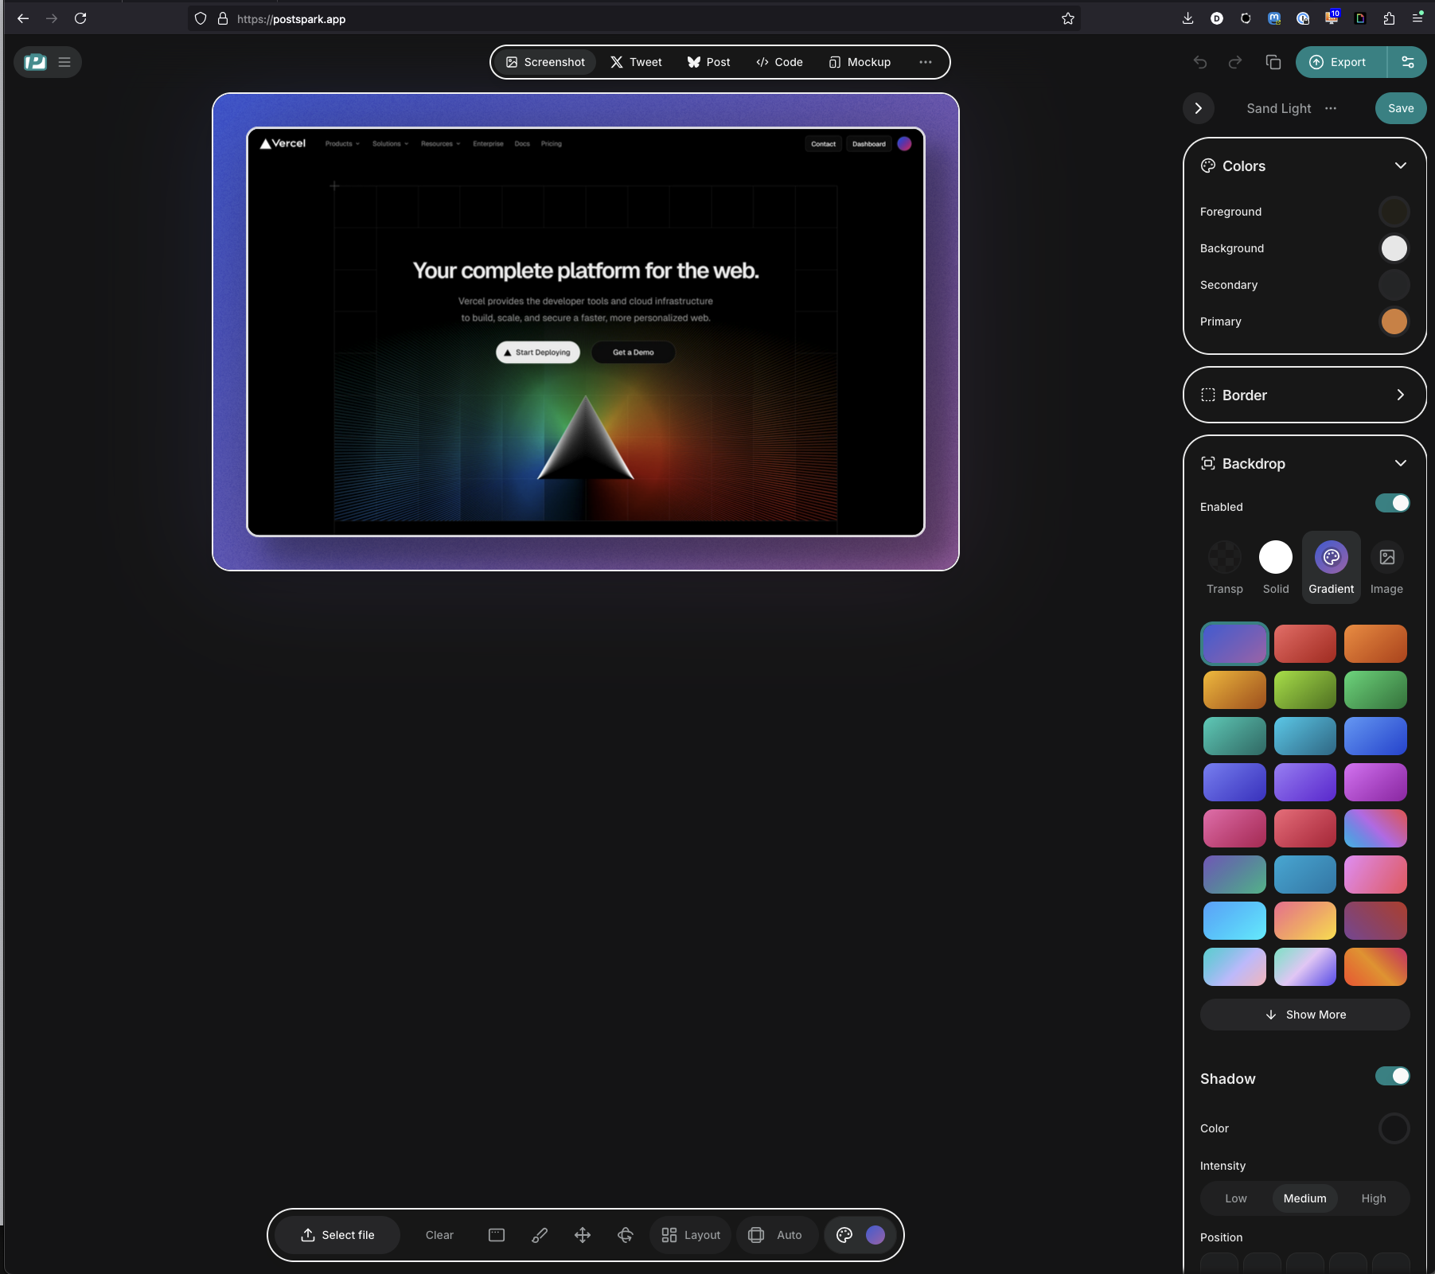The height and width of the screenshot is (1274, 1435).
Task: Click the 3D rotate tool icon
Action: 626,1235
